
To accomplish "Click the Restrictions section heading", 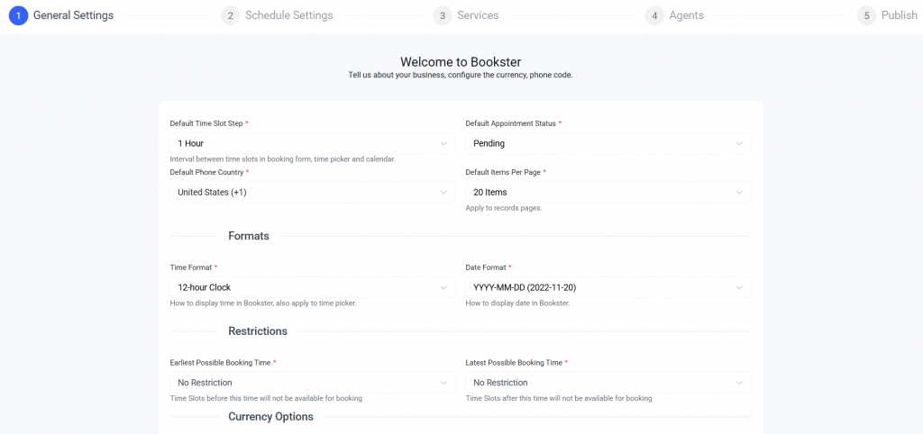I will 258,331.
